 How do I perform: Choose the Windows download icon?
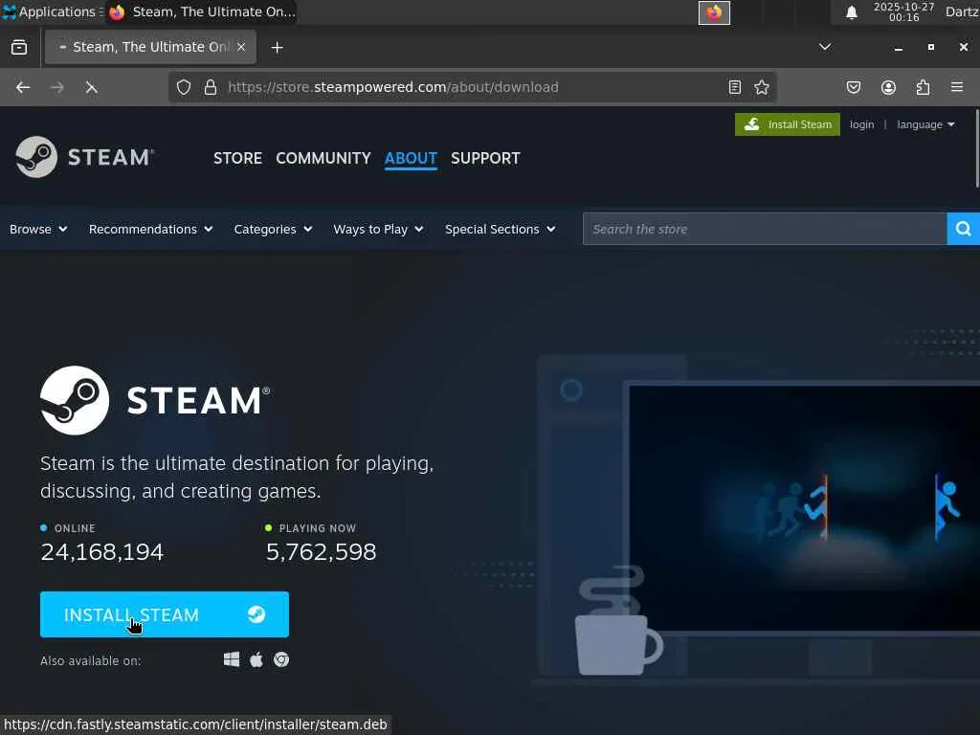(x=232, y=660)
